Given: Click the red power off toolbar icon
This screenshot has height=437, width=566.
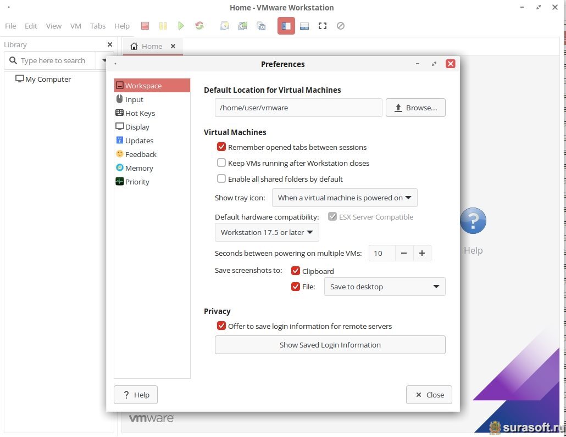Looking at the screenshot, I should 145,26.
